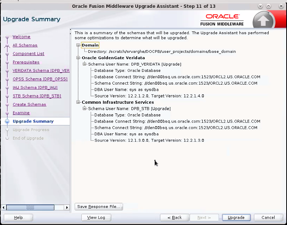
Task: Select DBA User Name row under DPB_VERIDATA
Action: click(x=127, y=89)
